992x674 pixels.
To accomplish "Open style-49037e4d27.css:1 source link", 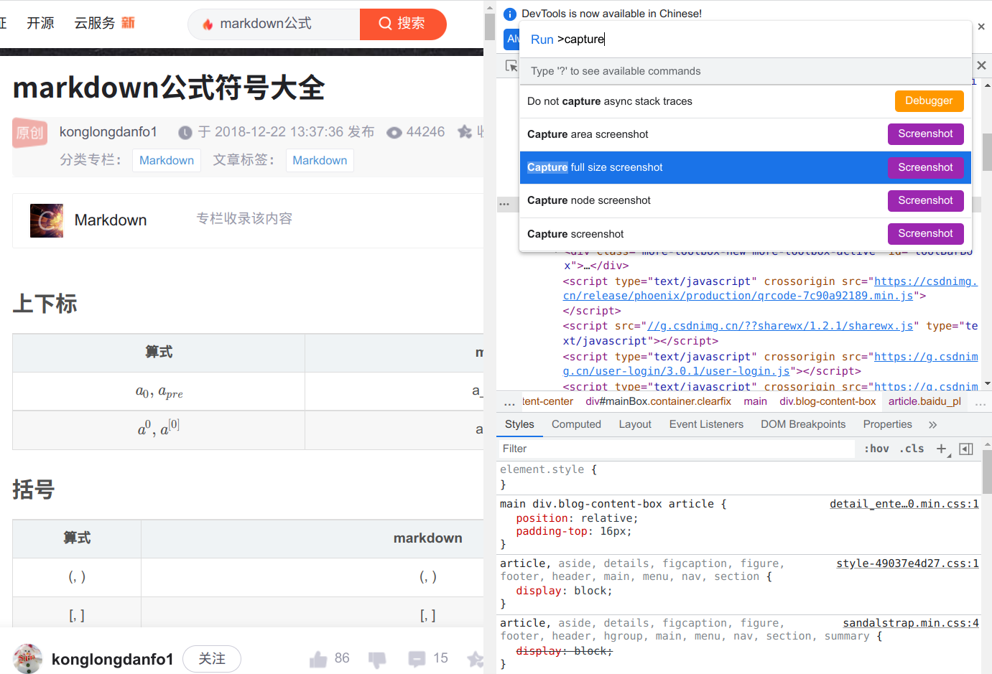I will [x=907, y=563].
